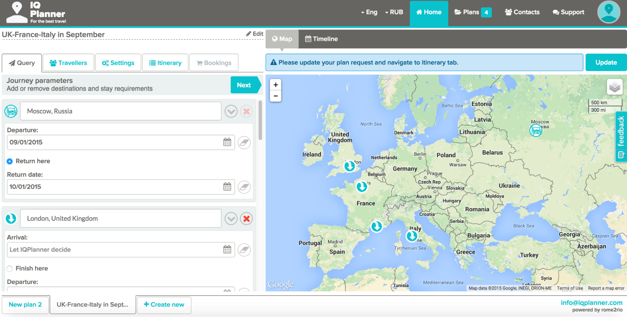Expand the London, United Kingdom options chevron
The height and width of the screenshot is (317, 627).
pos(231,219)
